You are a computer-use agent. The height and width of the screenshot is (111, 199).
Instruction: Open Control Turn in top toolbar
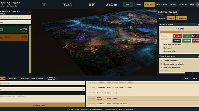tap(161, 4)
